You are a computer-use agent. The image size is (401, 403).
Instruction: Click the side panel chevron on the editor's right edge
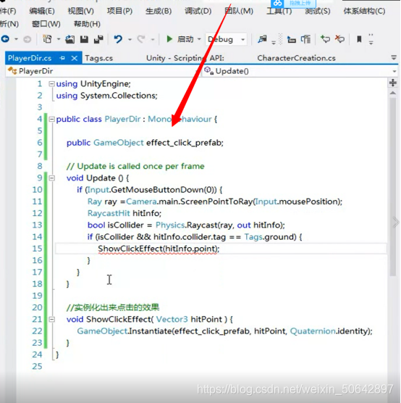[x=396, y=222]
